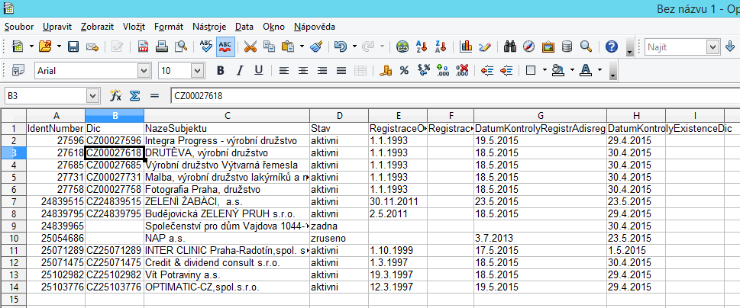The width and height of the screenshot is (740, 308).
Task: Toggle underline formatting
Action: pos(258,70)
